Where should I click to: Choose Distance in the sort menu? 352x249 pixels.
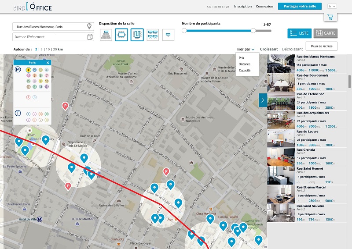click(245, 64)
